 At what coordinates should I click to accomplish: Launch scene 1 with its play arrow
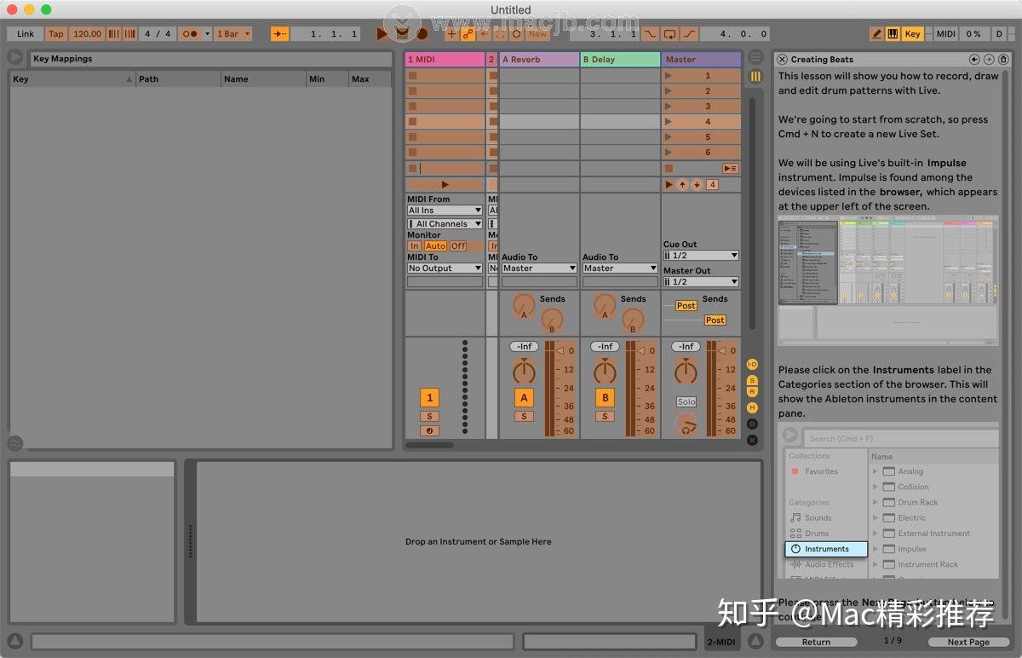click(x=669, y=76)
